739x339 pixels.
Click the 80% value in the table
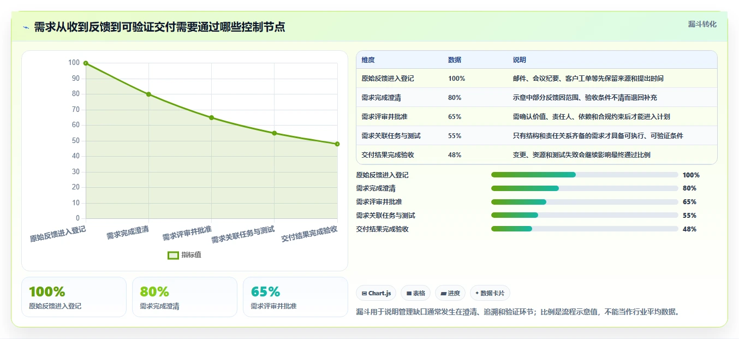tap(455, 98)
